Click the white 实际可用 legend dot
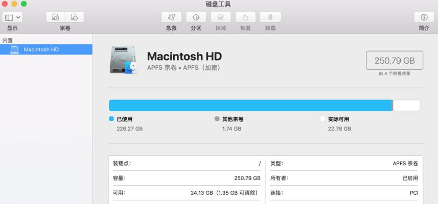The width and height of the screenshot is (438, 204). (322, 119)
